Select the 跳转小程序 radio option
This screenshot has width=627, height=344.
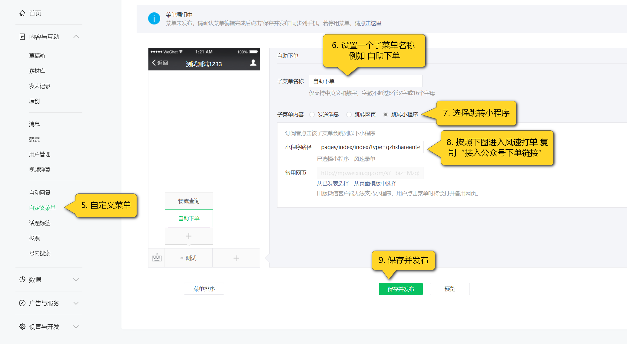pyautogui.click(x=386, y=115)
